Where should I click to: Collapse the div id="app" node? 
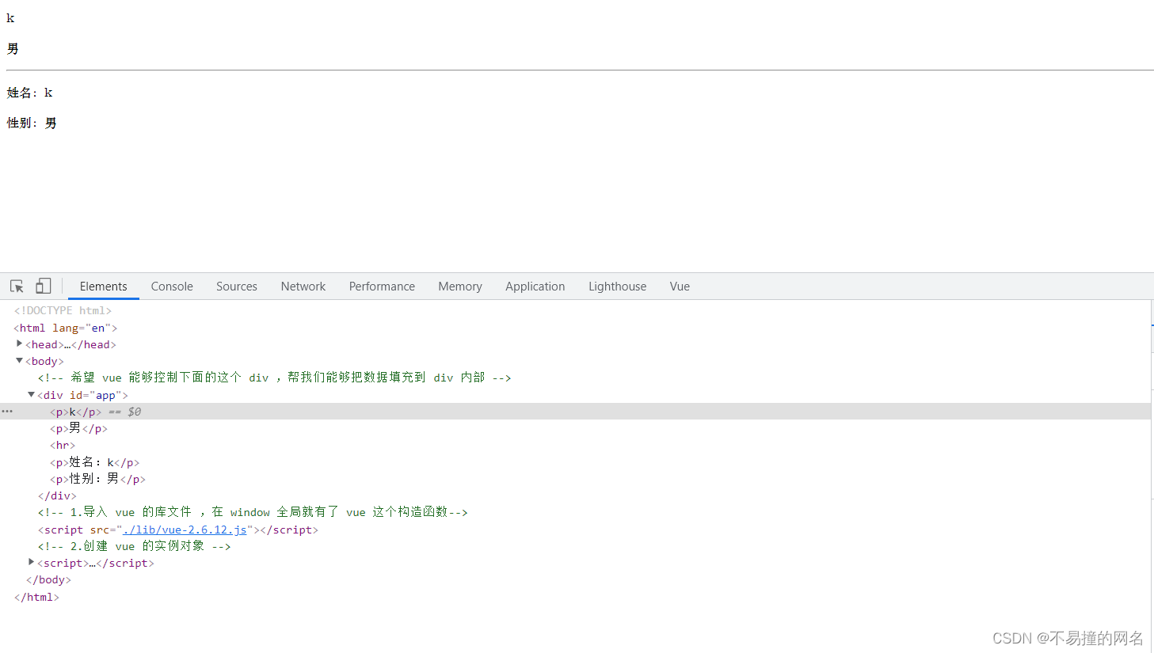click(32, 394)
